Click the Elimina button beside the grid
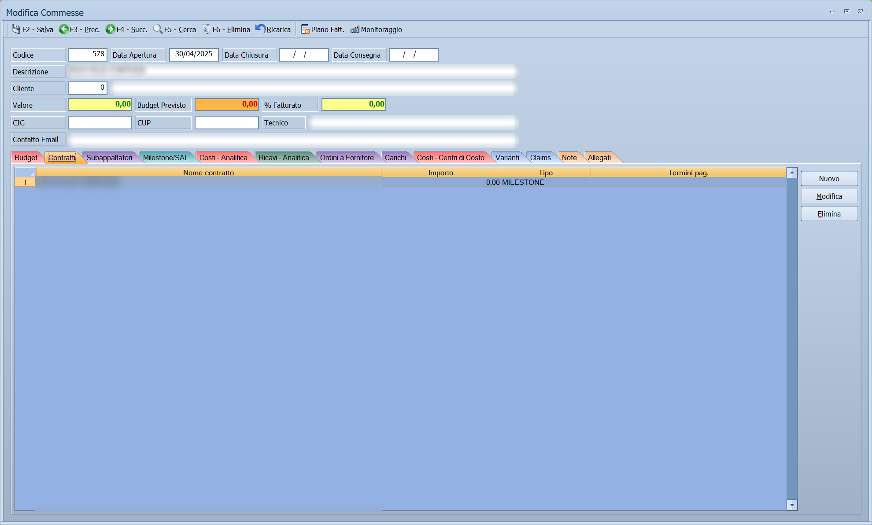This screenshot has height=525, width=872. tap(829, 214)
